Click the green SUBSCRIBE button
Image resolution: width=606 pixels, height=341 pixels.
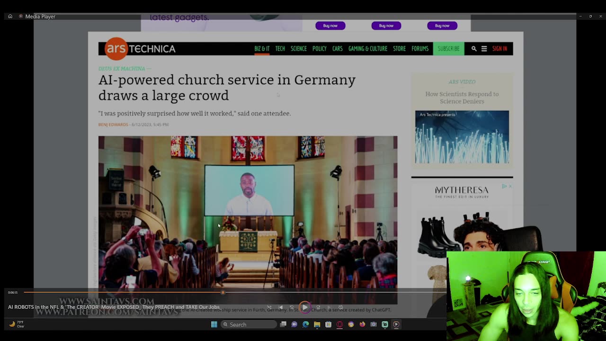448,49
